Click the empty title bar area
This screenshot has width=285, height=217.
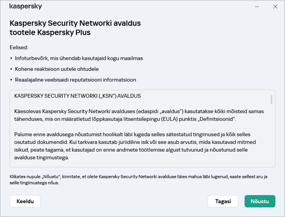(x=146, y=7)
